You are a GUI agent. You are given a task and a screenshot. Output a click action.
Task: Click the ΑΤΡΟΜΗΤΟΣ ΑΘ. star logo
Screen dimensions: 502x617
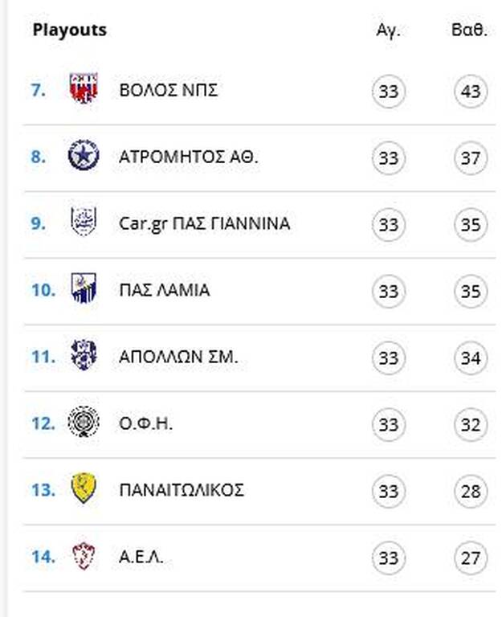(x=83, y=155)
